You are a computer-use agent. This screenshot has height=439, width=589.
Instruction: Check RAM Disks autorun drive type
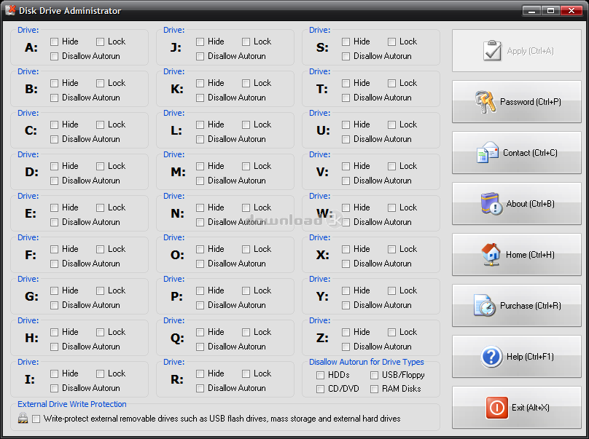374,389
